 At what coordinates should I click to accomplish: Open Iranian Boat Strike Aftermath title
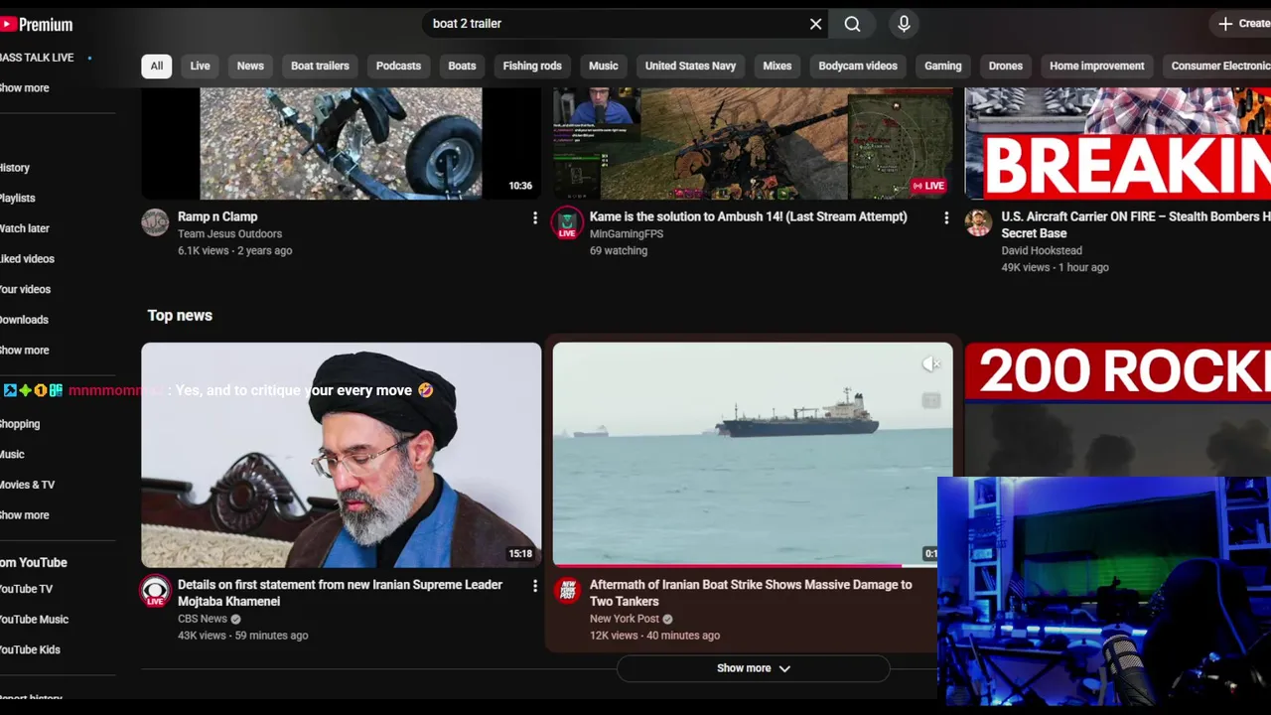[x=751, y=593]
